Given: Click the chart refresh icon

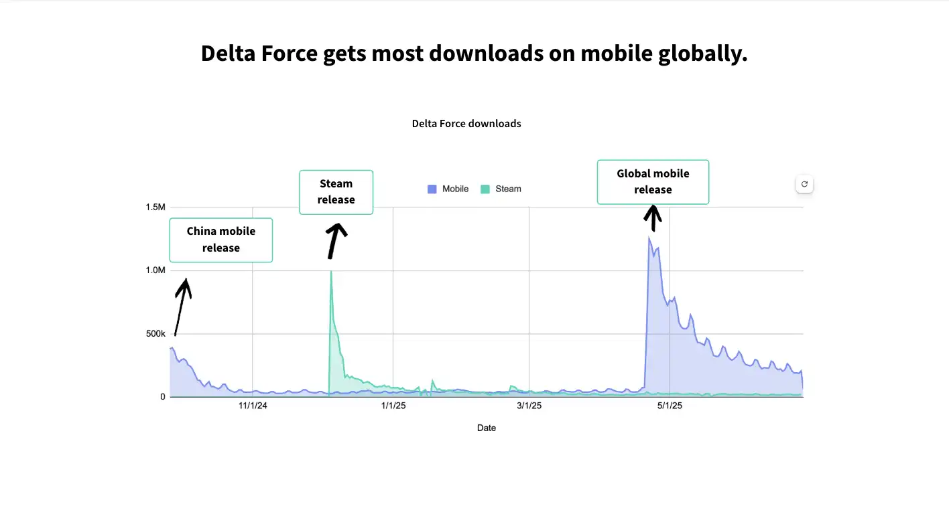Looking at the screenshot, I should click(804, 184).
